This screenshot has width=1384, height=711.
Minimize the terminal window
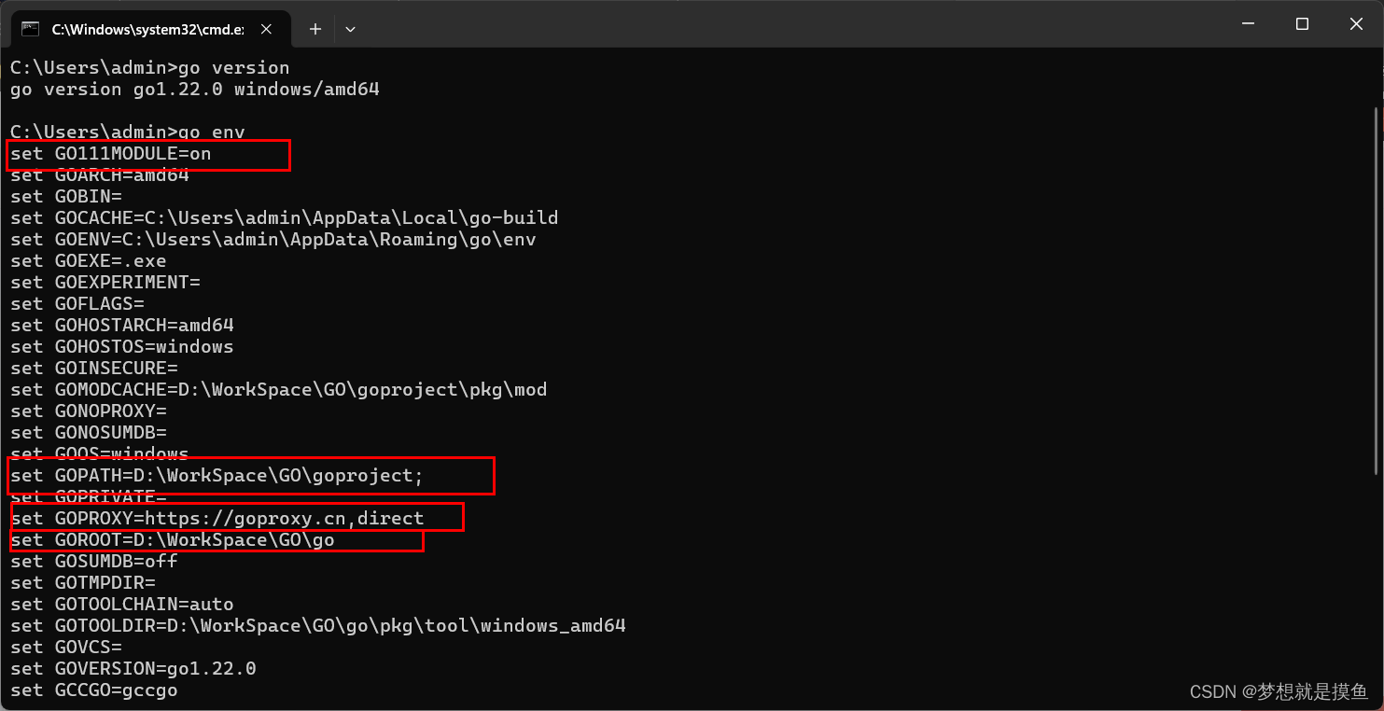click(1248, 24)
